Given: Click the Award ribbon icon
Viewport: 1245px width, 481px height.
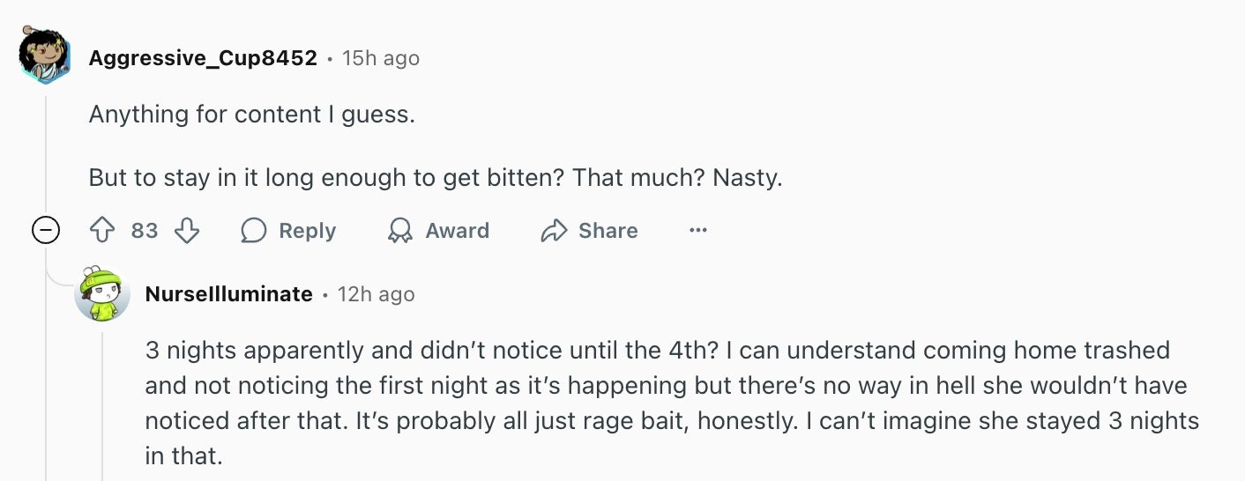Looking at the screenshot, I should click(x=400, y=231).
